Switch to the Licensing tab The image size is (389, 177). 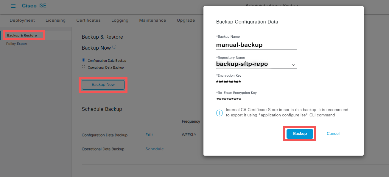[x=55, y=20]
